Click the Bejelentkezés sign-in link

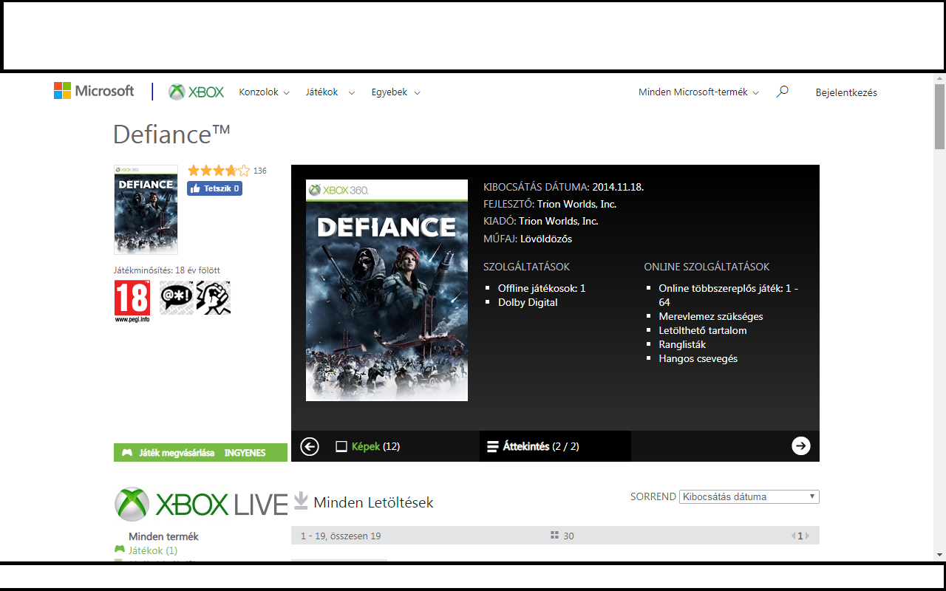pos(846,92)
